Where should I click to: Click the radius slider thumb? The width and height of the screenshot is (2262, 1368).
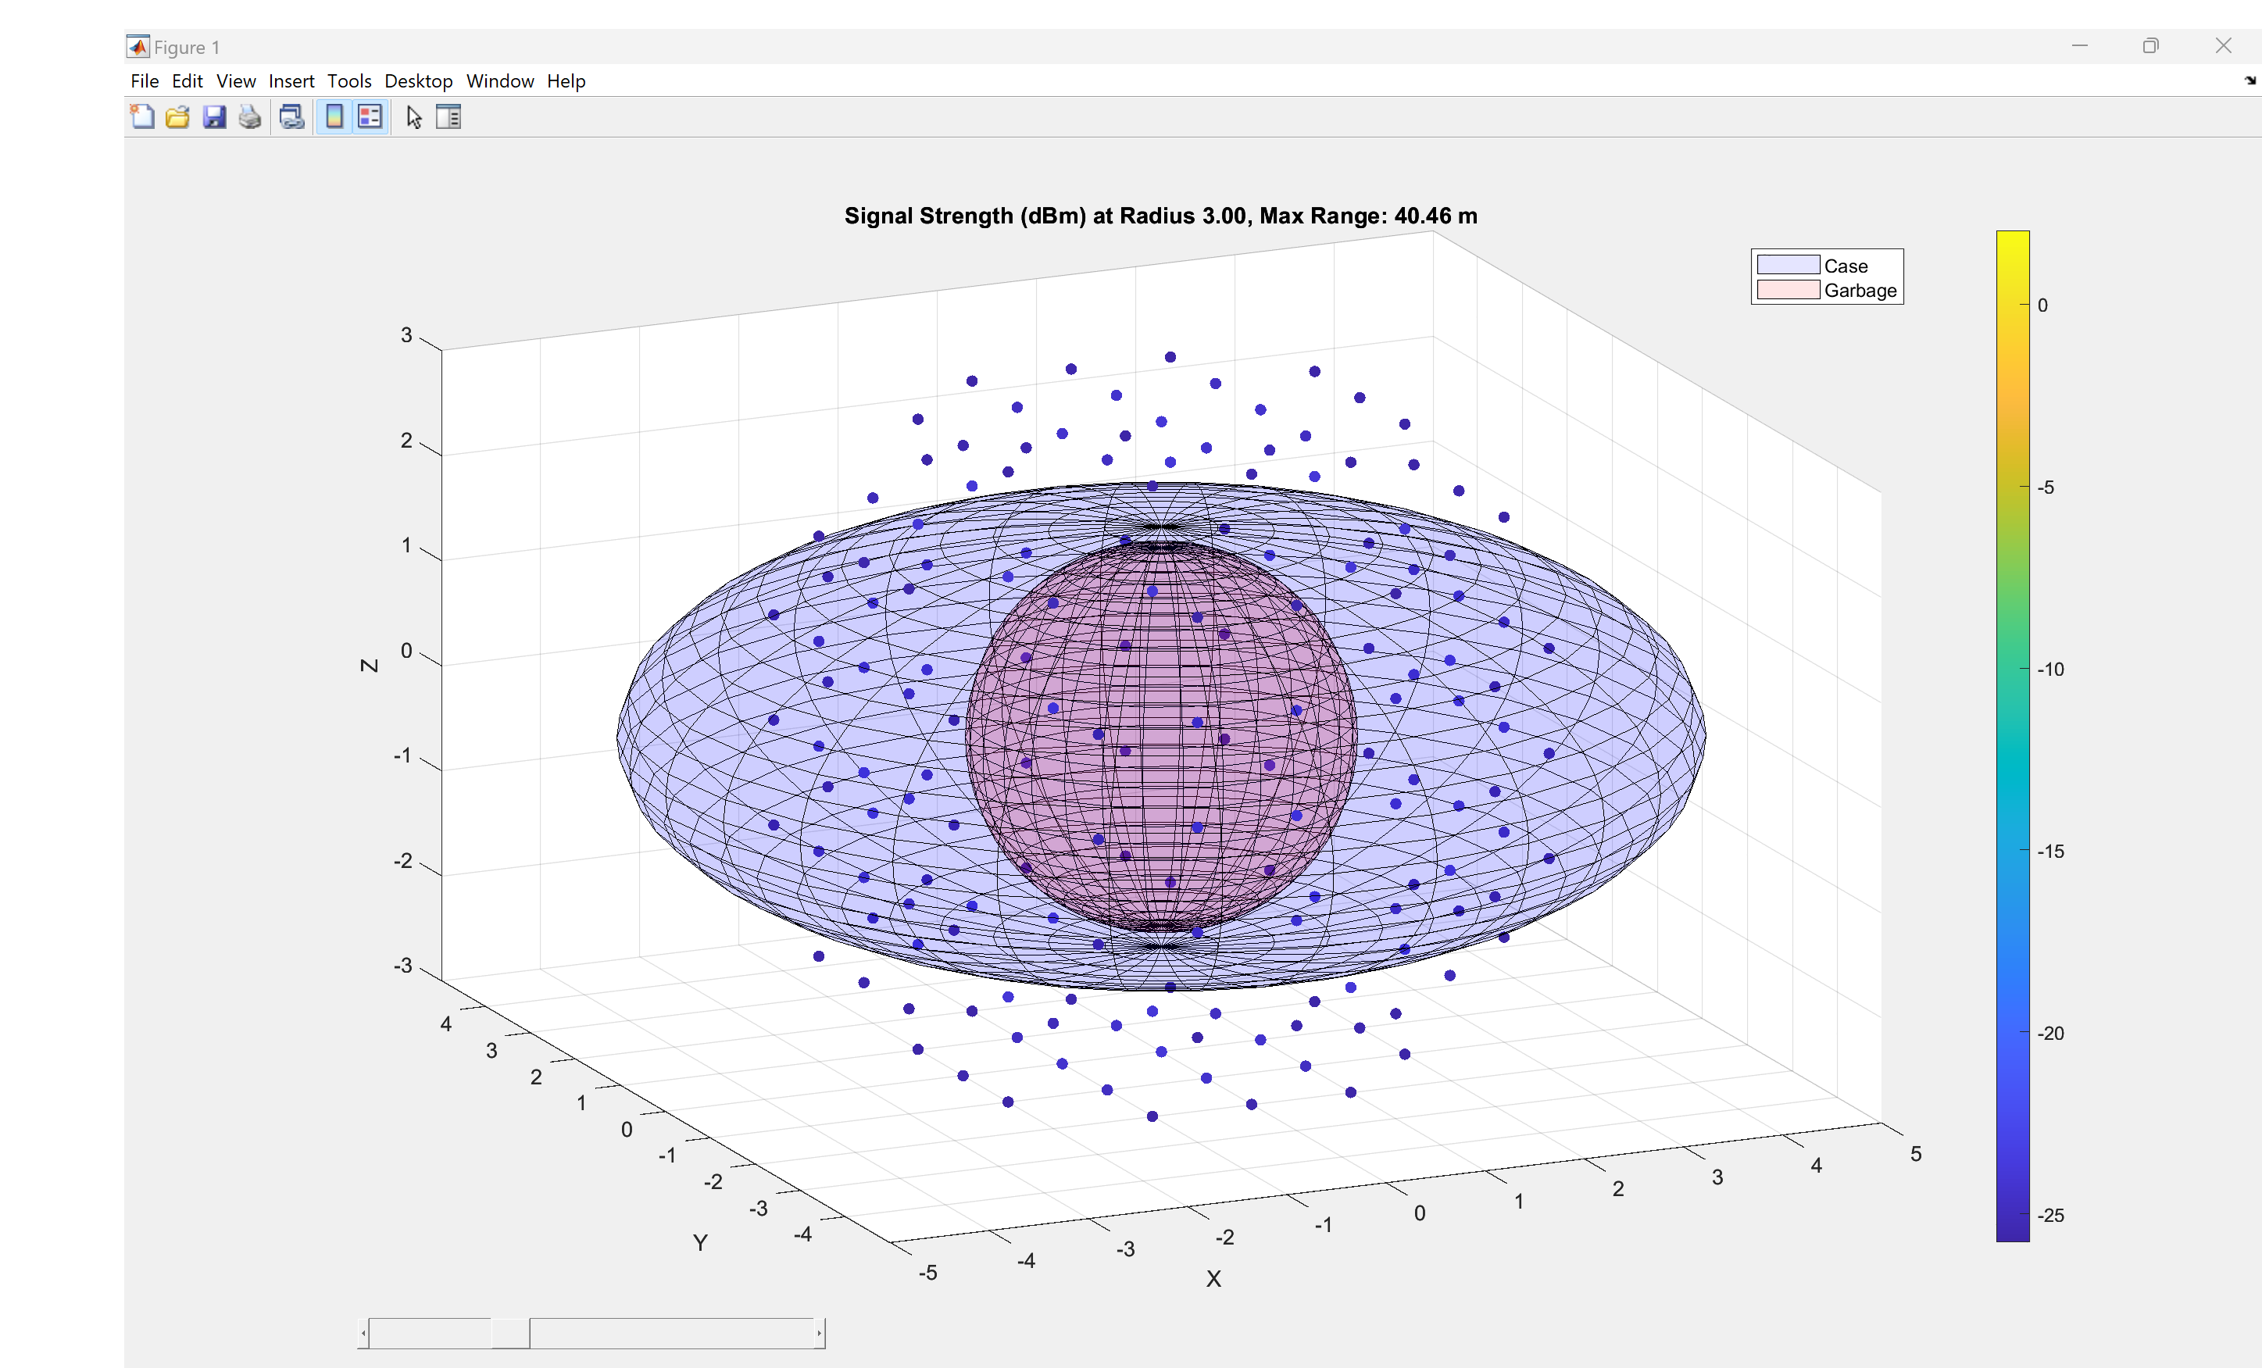510,1333
